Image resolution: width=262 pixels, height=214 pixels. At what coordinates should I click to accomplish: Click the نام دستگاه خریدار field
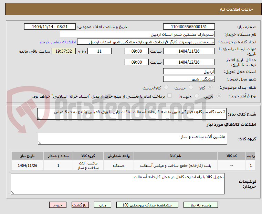pos(137,34)
